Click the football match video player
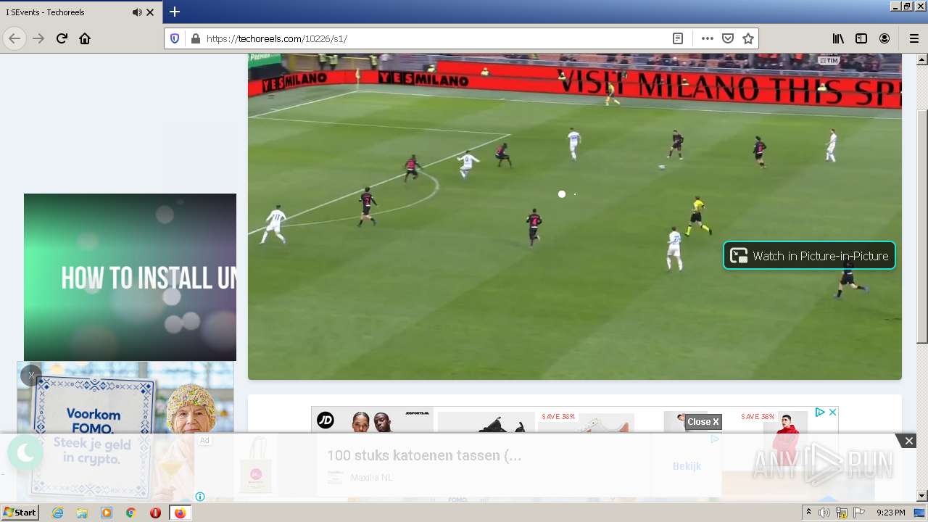The image size is (928, 522). pos(574,216)
